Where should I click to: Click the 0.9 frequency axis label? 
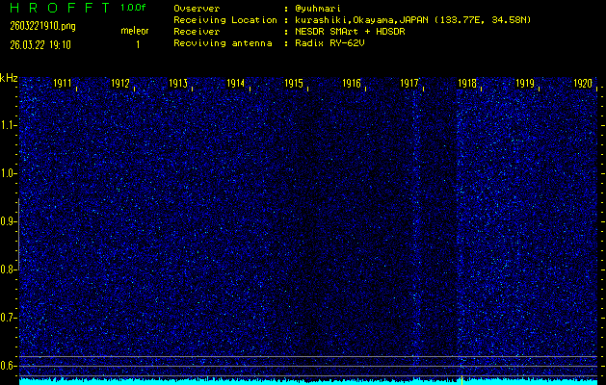[9, 221]
